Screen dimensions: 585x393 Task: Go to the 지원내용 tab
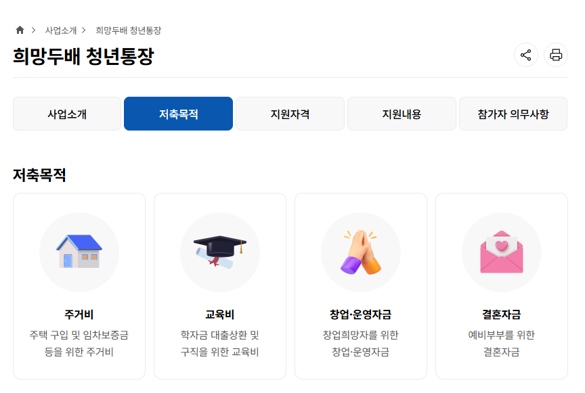pyautogui.click(x=402, y=114)
